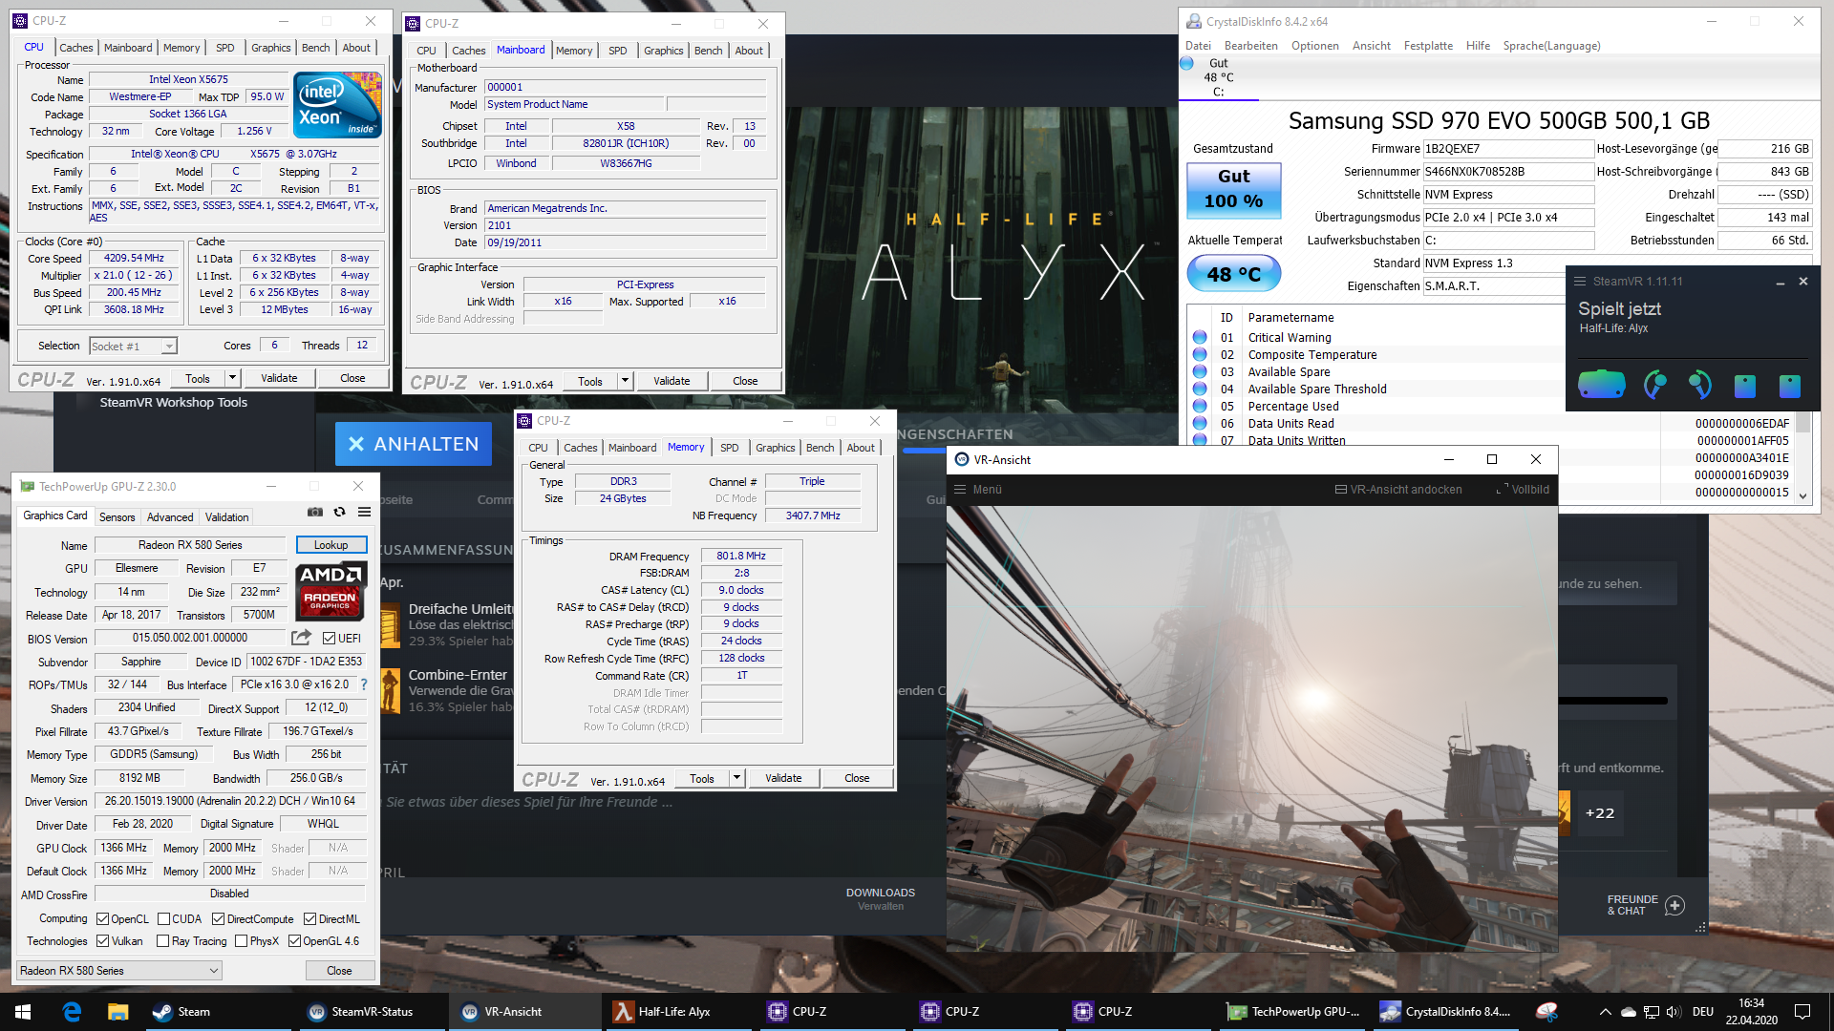Click the Bus Interface question mark icon

tap(364, 684)
